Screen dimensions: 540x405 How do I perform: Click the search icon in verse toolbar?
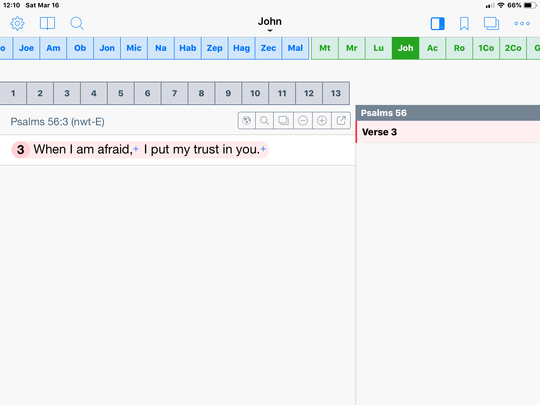264,120
